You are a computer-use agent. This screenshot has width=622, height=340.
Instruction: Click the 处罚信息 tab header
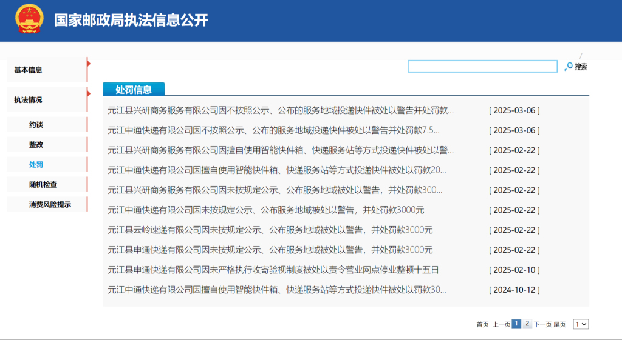[134, 90]
